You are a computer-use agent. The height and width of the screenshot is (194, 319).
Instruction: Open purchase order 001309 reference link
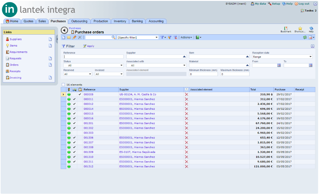[x=89, y=152]
